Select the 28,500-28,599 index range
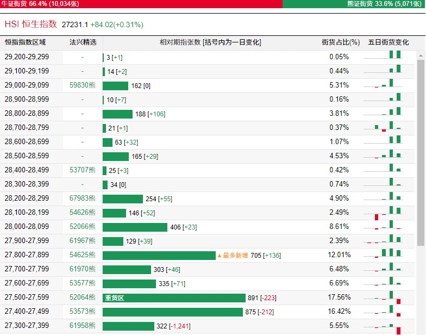This screenshot has height=335, width=426. (x=27, y=156)
